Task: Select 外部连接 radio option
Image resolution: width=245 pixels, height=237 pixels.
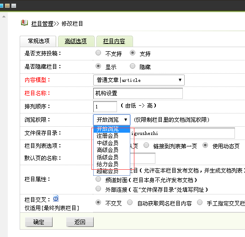Action: click(x=98, y=189)
